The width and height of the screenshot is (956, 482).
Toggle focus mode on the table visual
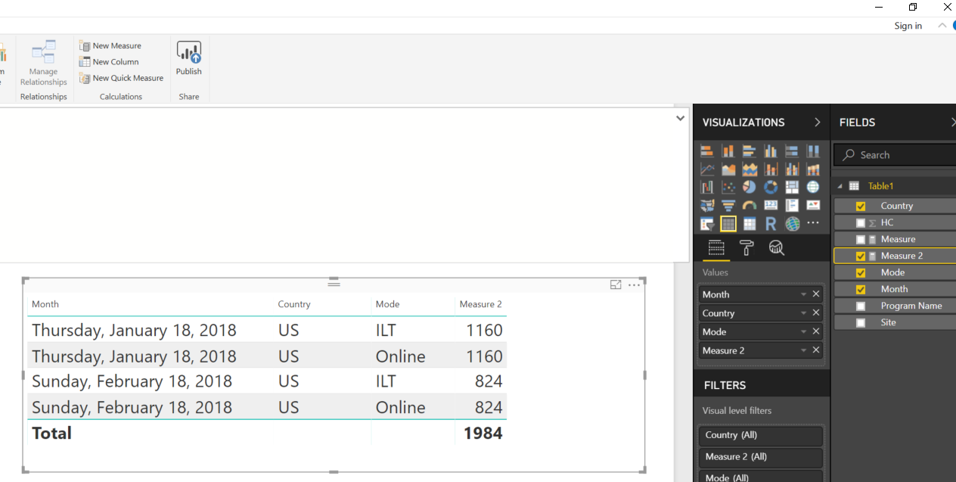tap(616, 285)
